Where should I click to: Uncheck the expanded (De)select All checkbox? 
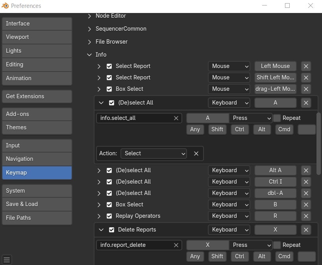(x=111, y=103)
